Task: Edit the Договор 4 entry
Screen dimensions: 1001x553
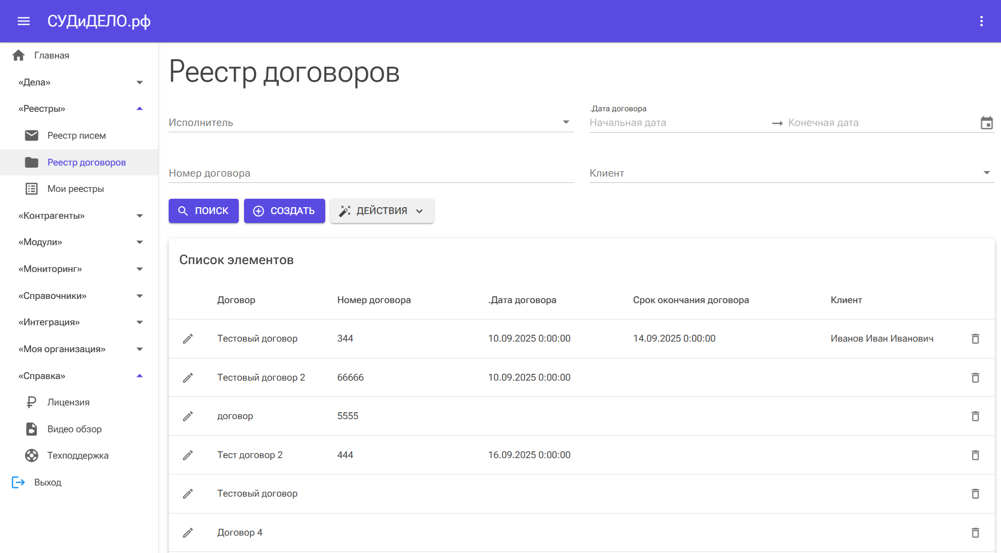Action: click(188, 532)
